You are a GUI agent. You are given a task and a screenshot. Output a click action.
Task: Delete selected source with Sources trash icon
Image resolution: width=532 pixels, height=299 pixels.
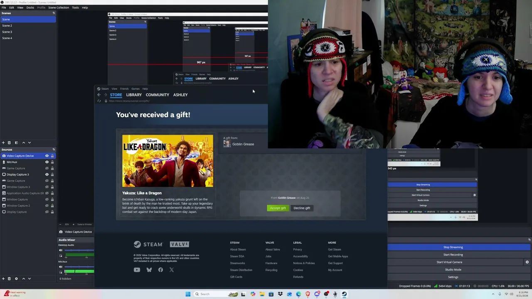9,279
